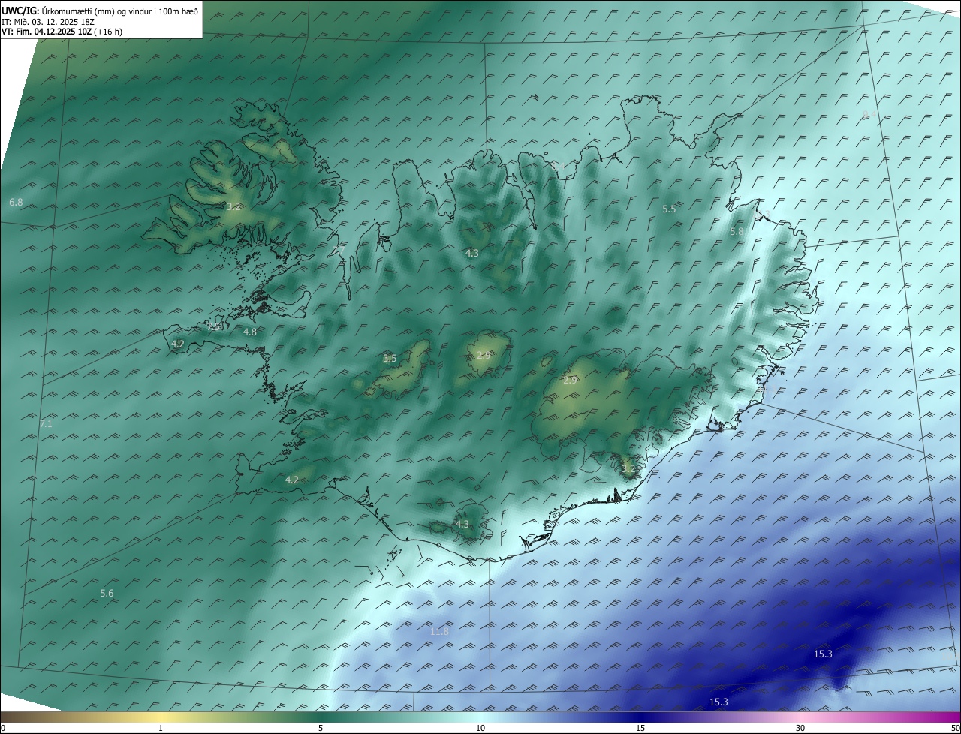Click the 4.8 value label beside Snæfellsnes
The width and height of the screenshot is (961, 734).
pyautogui.click(x=250, y=332)
